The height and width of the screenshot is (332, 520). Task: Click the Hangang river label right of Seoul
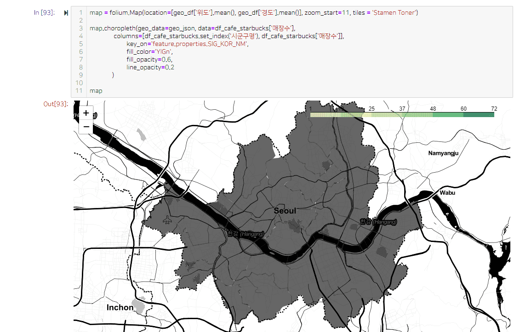coord(378,221)
